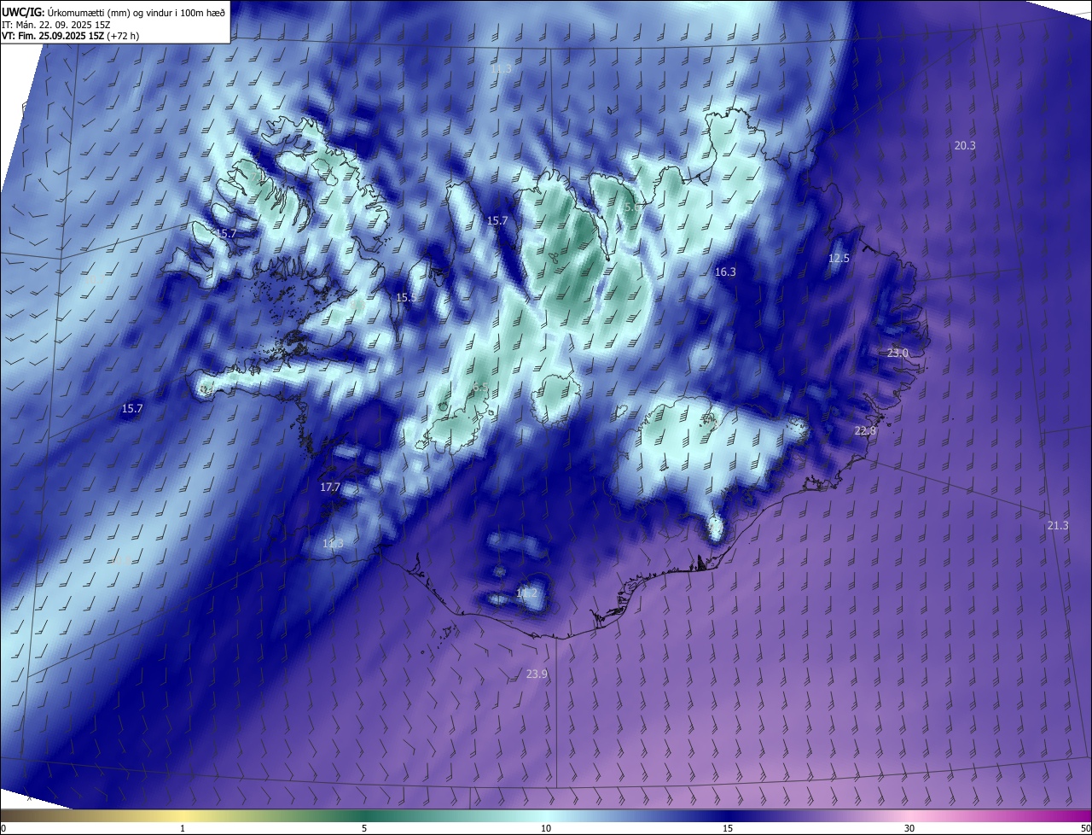Click the 21.3 value label

tap(1057, 526)
